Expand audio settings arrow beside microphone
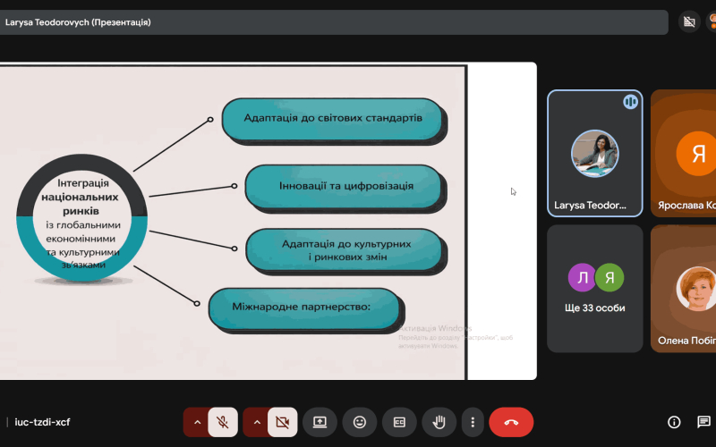Screen dimensions: 716x447 point(196,422)
